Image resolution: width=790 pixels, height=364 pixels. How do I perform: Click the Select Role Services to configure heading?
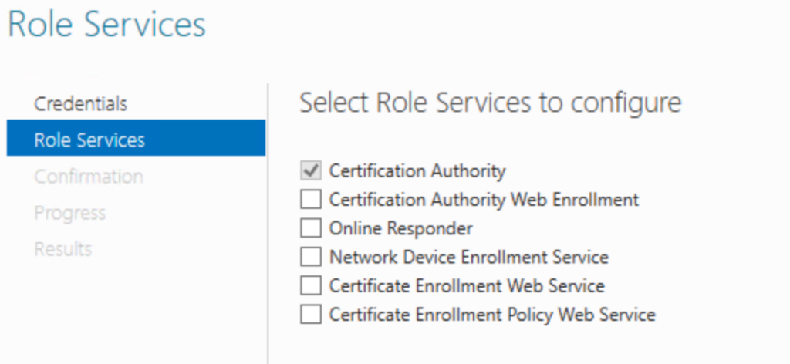[x=490, y=103]
